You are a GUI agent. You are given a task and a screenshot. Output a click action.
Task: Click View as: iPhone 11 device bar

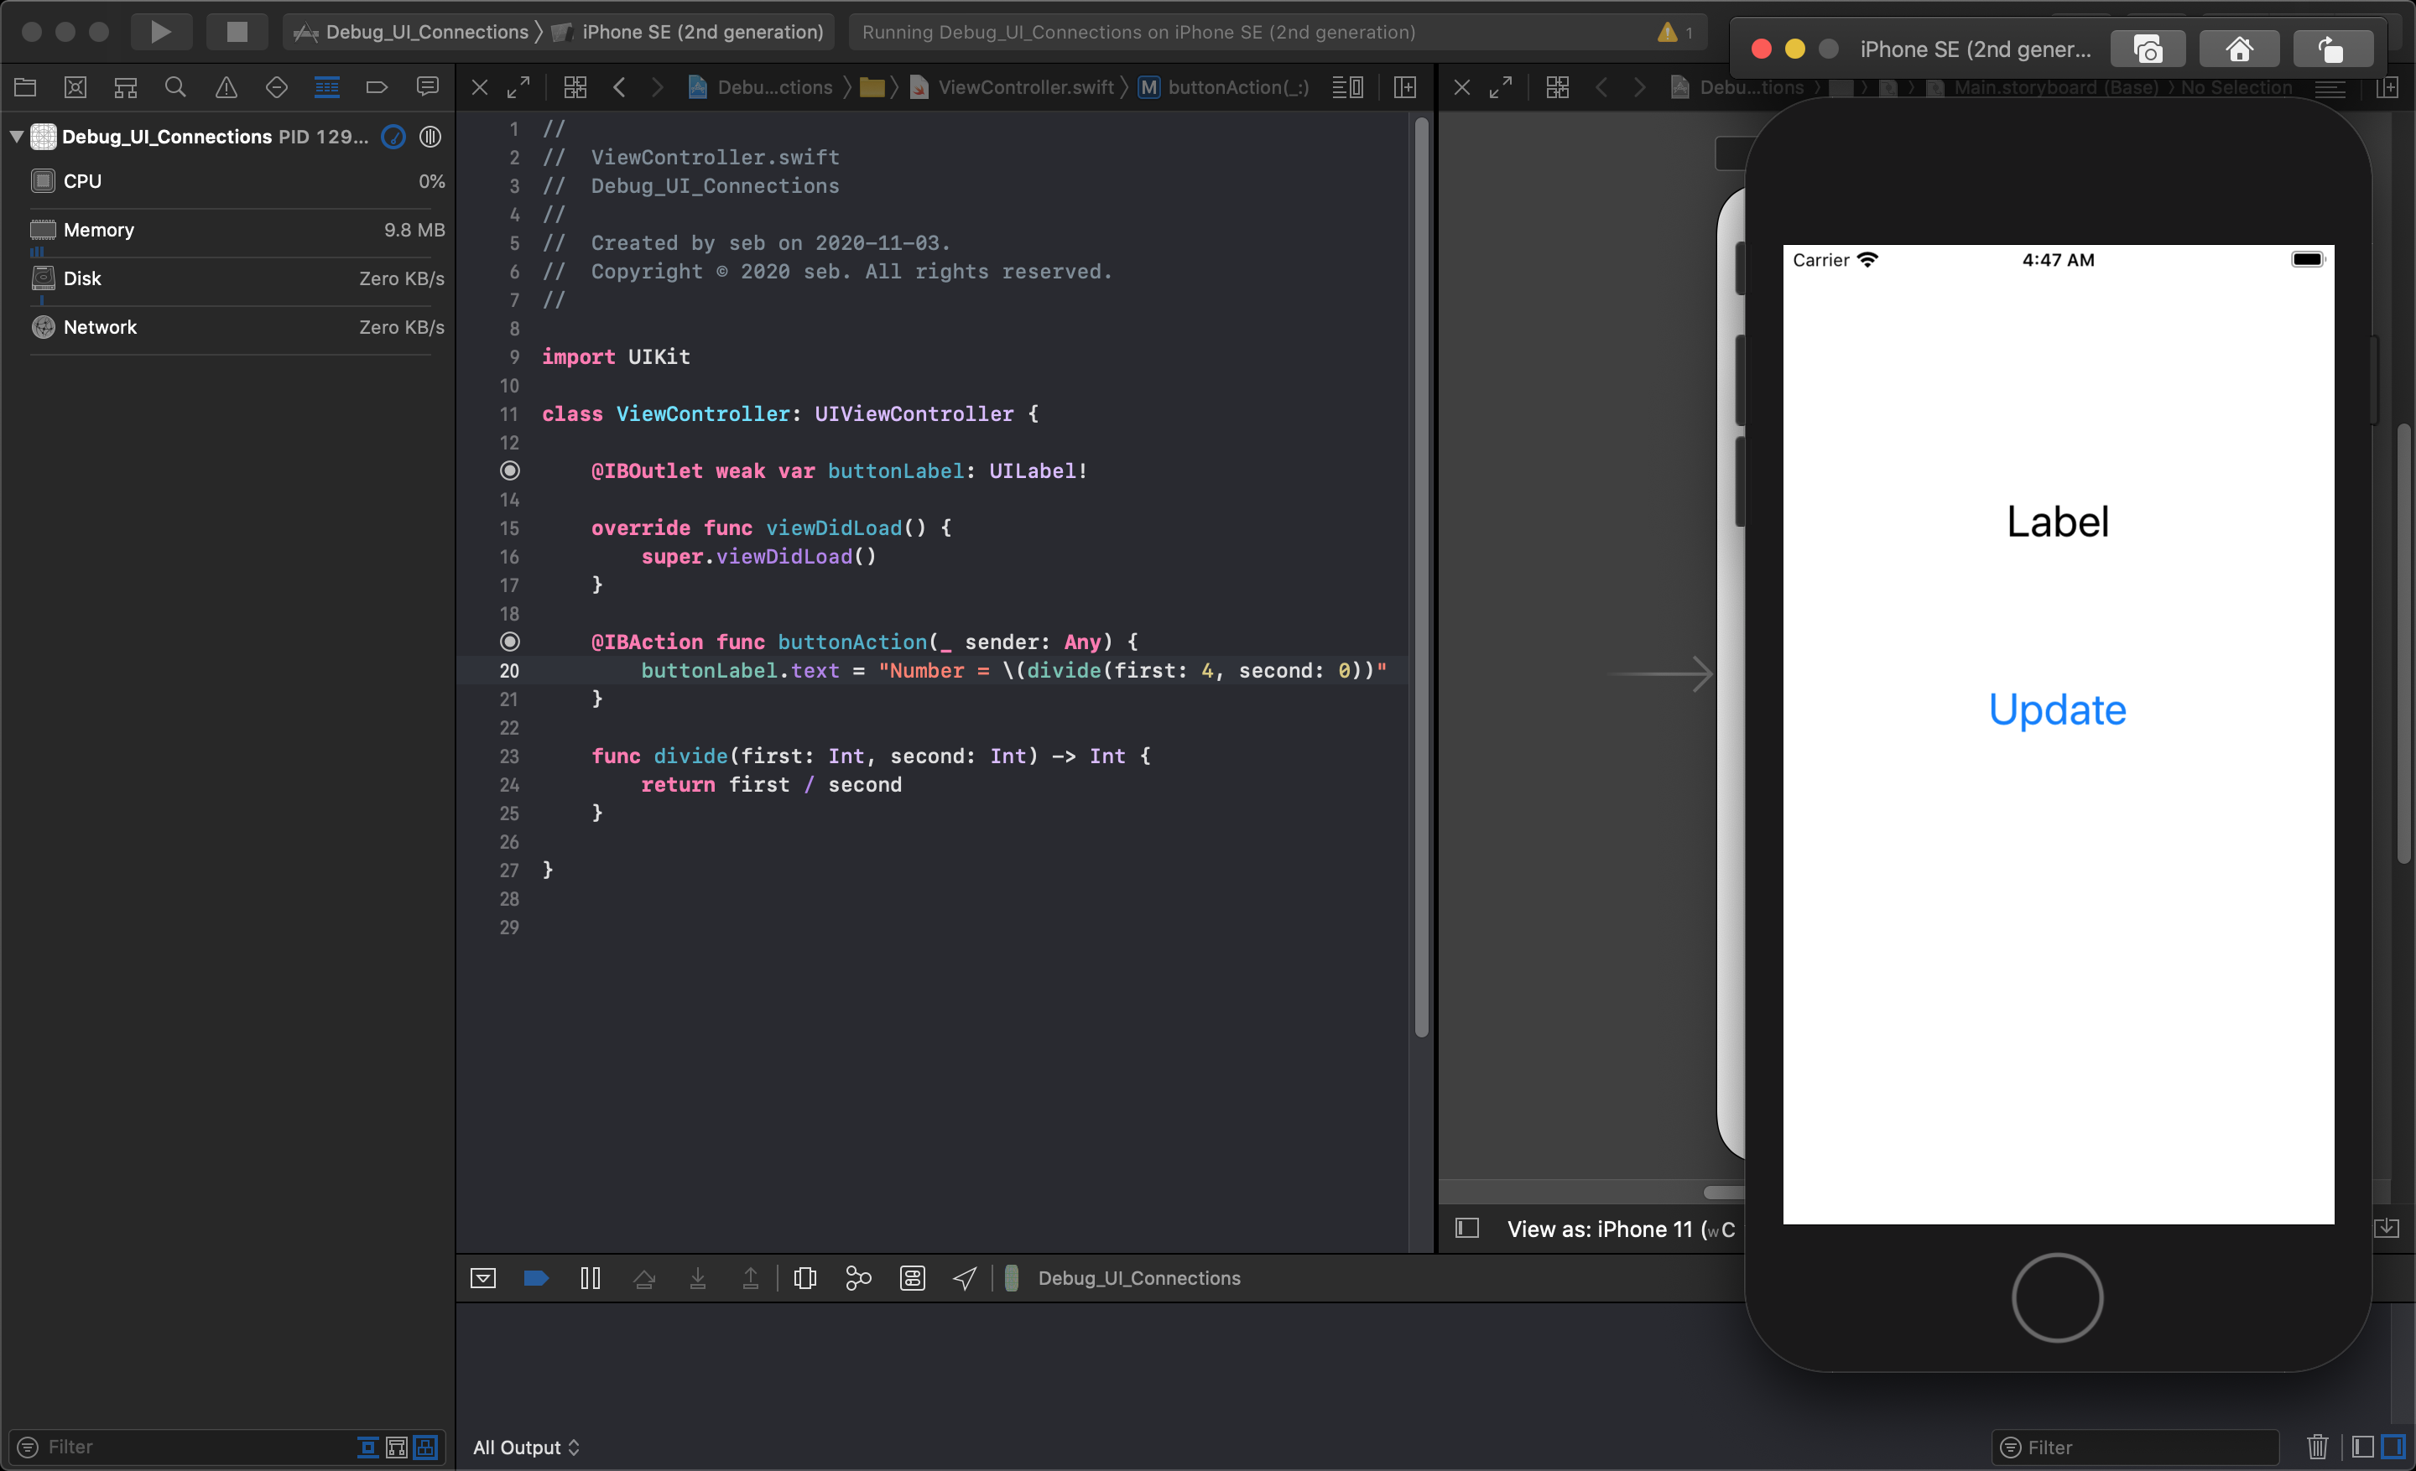coord(1620,1229)
